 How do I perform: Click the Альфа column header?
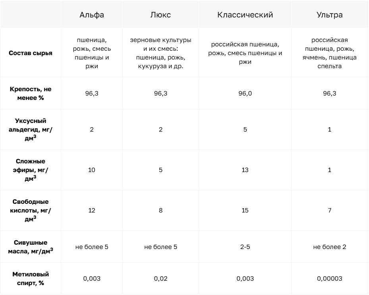pyautogui.click(x=91, y=15)
